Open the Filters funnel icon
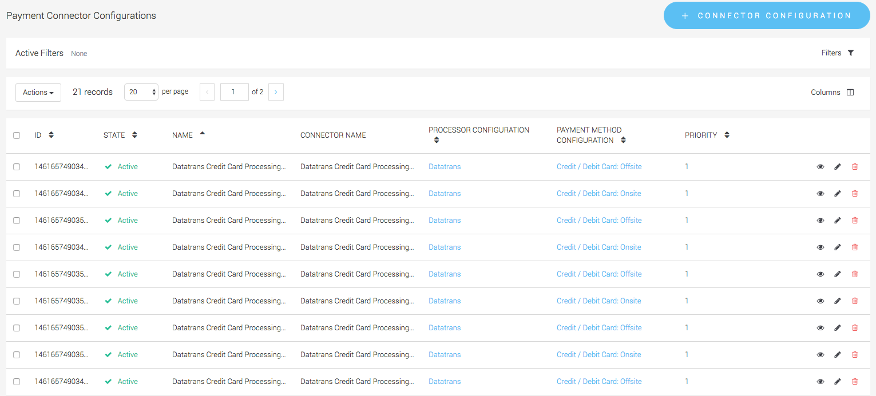 [x=851, y=53]
